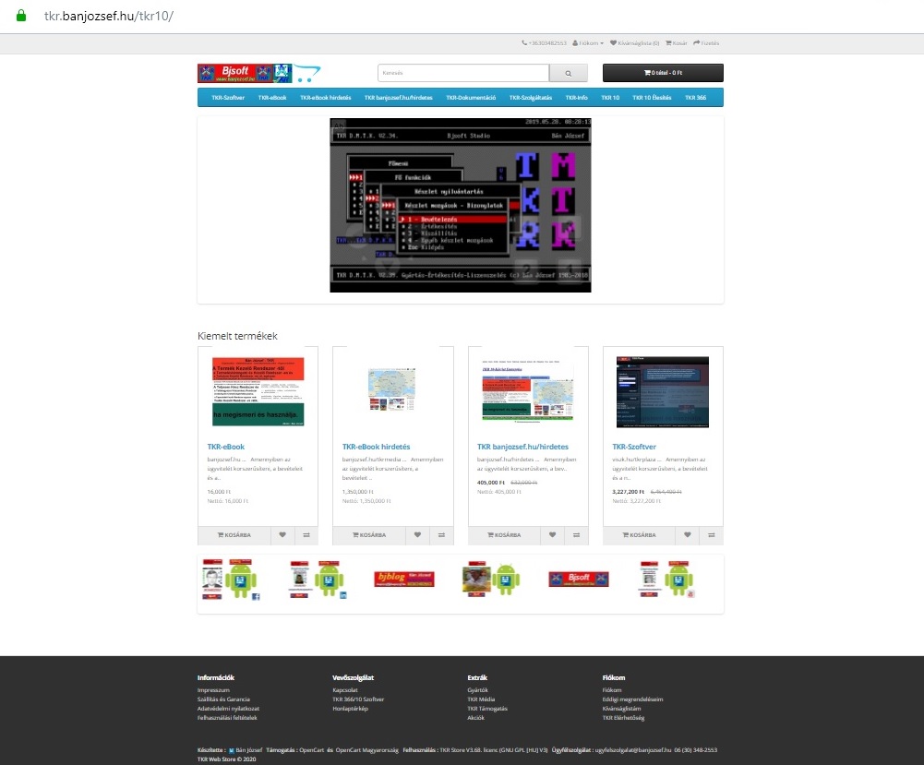The height and width of the screenshot is (765, 924).
Task: Open the Android banner with the colour portrait photo
Action: coord(491,579)
